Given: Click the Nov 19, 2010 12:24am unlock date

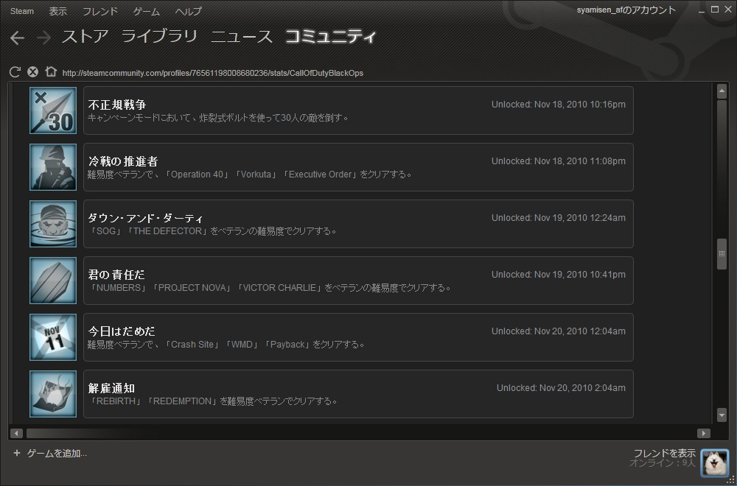Looking at the screenshot, I should click(559, 218).
